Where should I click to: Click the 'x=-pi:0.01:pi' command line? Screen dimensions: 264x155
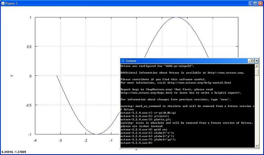(148, 112)
